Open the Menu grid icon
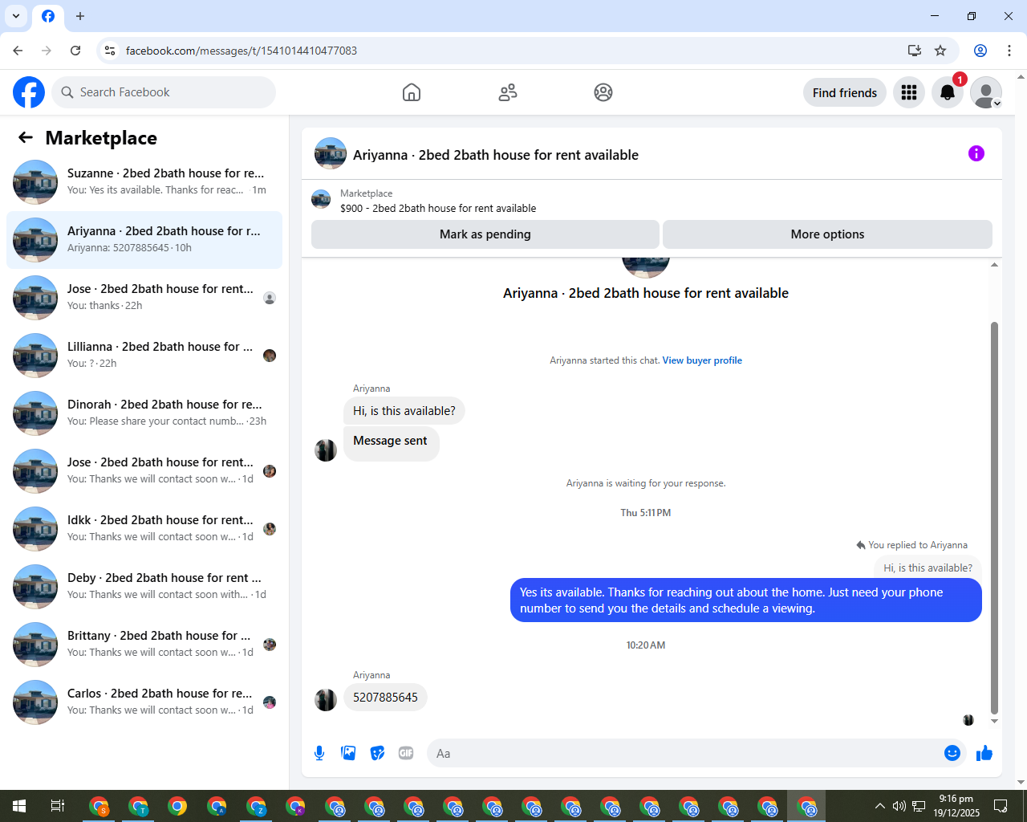This screenshot has height=822, width=1027. [909, 92]
